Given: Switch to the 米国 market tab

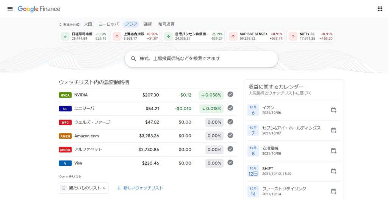Looking at the screenshot, I should [88, 24].
